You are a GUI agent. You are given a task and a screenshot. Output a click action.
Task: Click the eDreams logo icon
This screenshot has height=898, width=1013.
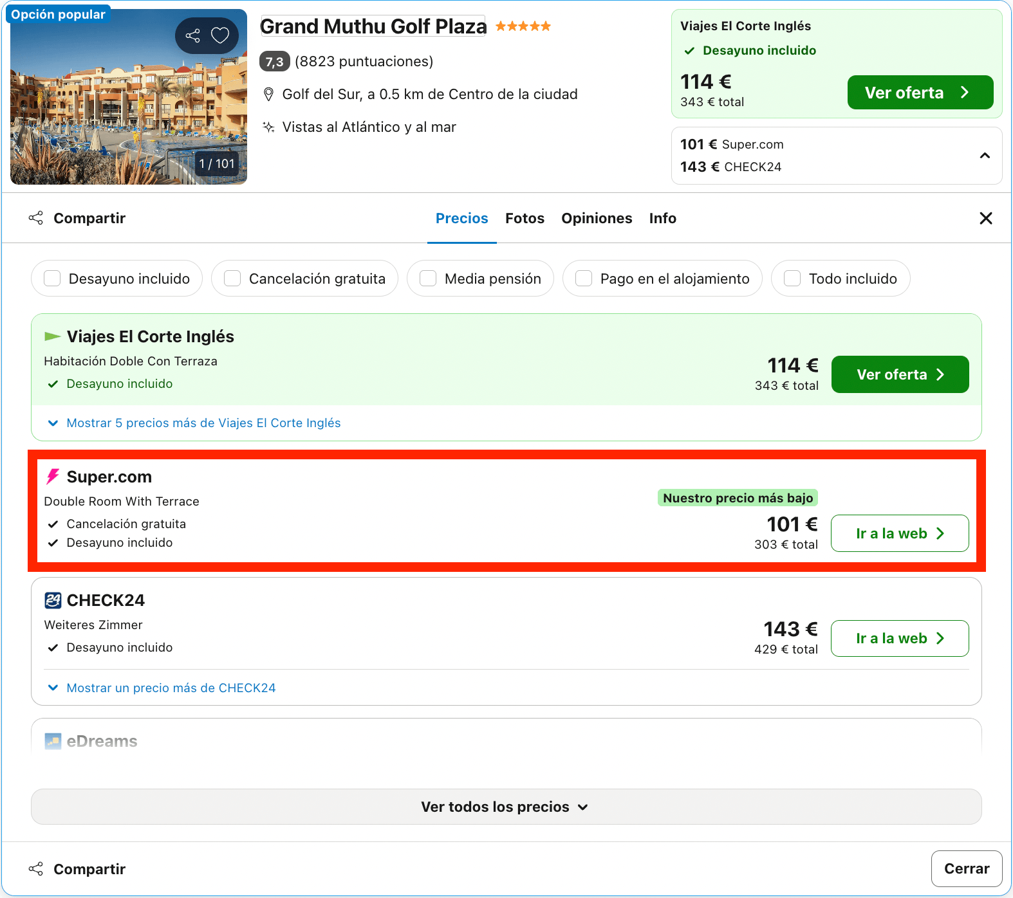click(53, 741)
